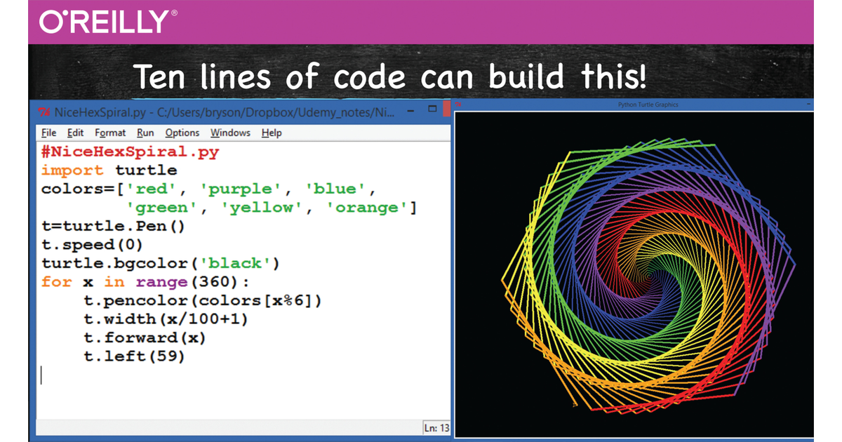
Task: Click the IDLE icon on NiceHexSpiral.py title bar
Action: (x=44, y=111)
